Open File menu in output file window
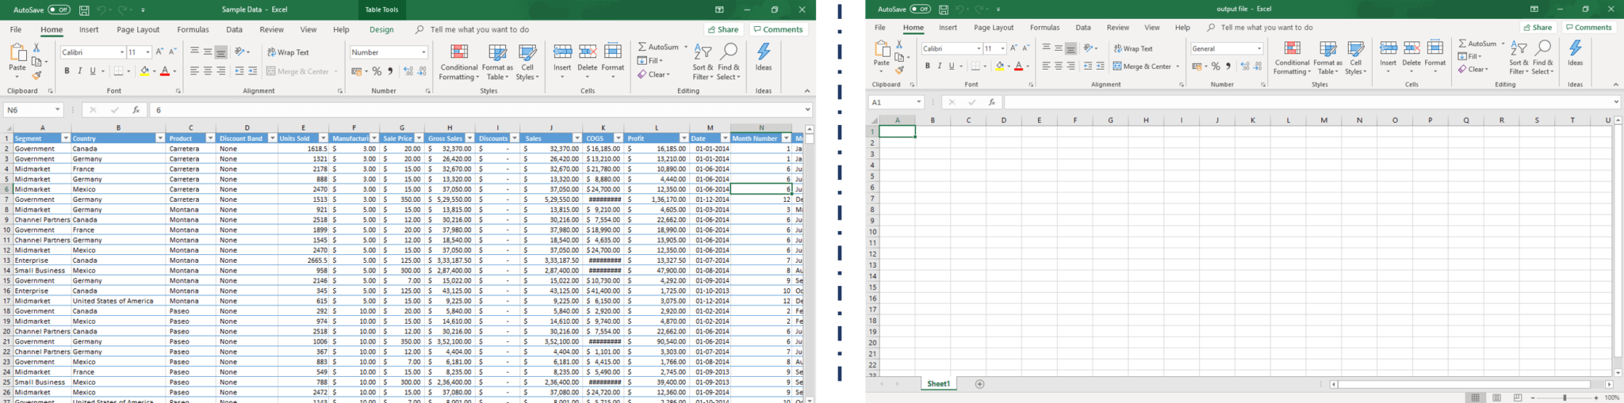Viewport: 1624px width, 403px height. [x=879, y=28]
